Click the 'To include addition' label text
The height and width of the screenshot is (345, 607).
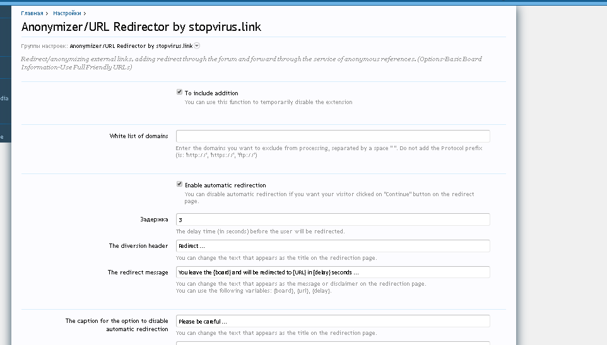211,93
